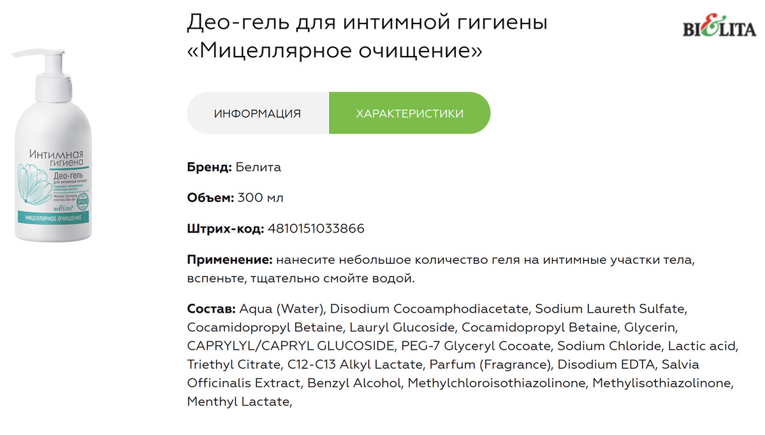This screenshot has height=435, width=765.
Task: Click the 'Состав:' label
Action: point(212,309)
